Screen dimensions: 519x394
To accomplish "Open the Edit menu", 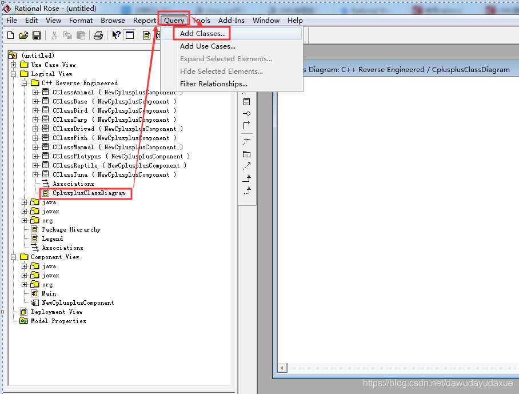I will (x=31, y=21).
